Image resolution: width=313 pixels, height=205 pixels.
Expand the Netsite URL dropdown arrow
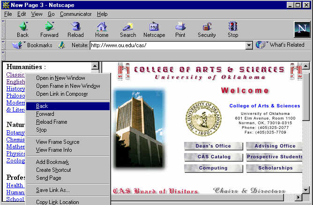[249, 45]
